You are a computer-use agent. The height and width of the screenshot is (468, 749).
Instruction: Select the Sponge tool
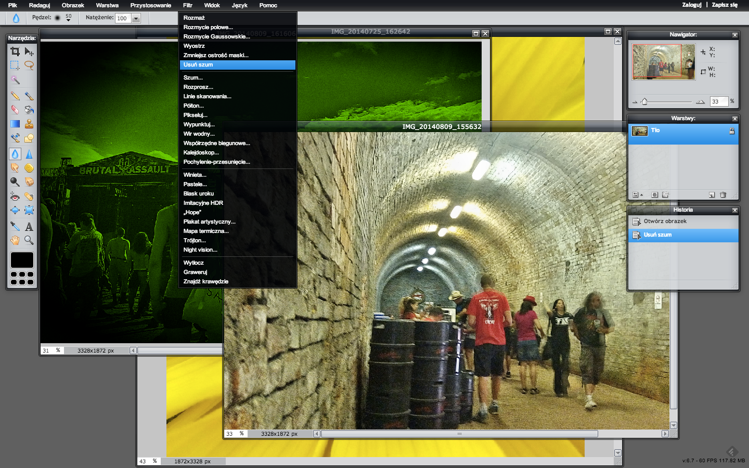[x=29, y=168]
